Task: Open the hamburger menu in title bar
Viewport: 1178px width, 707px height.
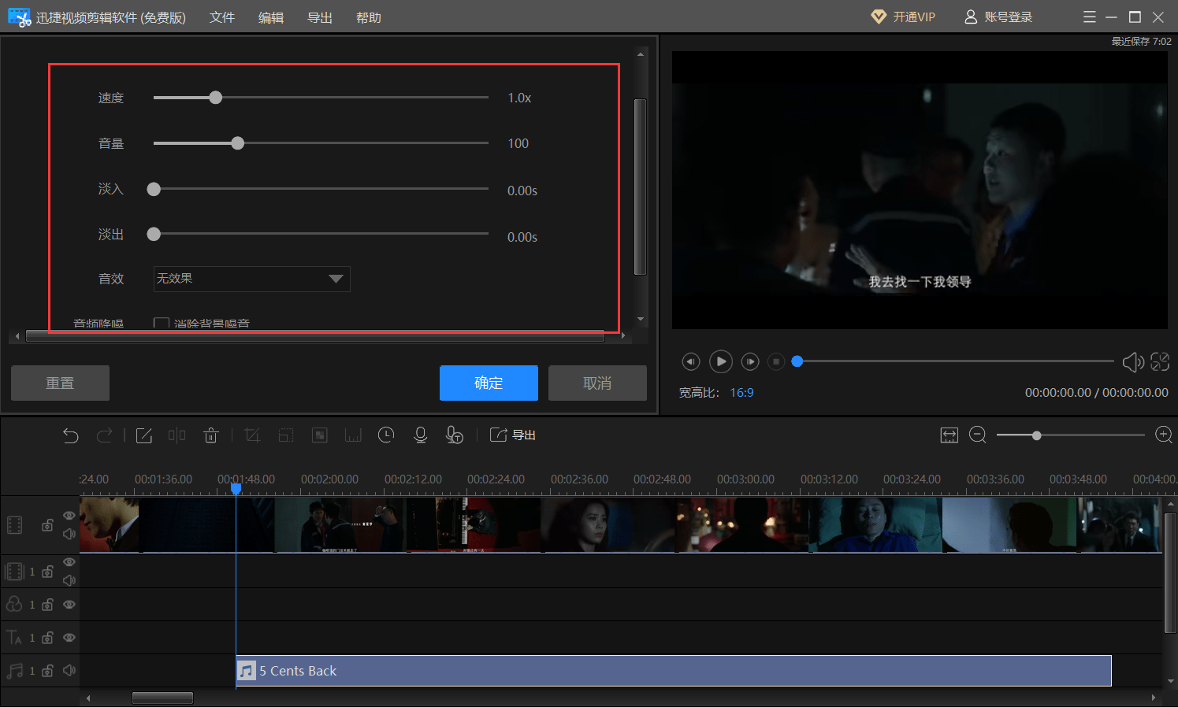Action: (x=1090, y=17)
